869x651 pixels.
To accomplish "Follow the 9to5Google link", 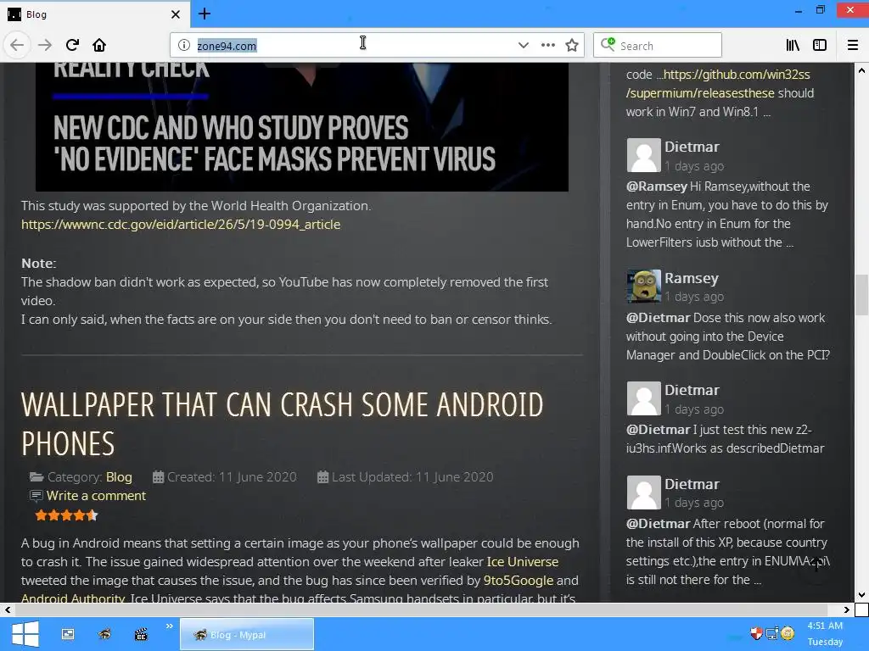I will 519,581.
